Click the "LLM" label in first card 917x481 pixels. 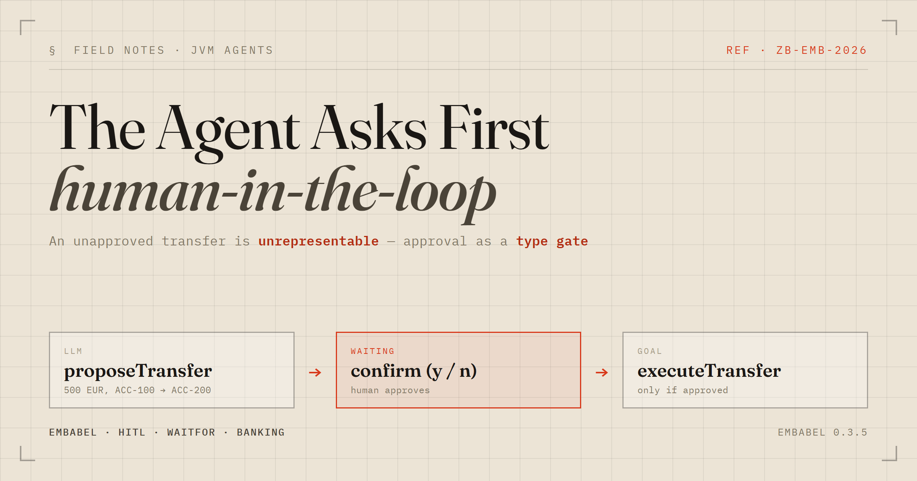(73, 351)
